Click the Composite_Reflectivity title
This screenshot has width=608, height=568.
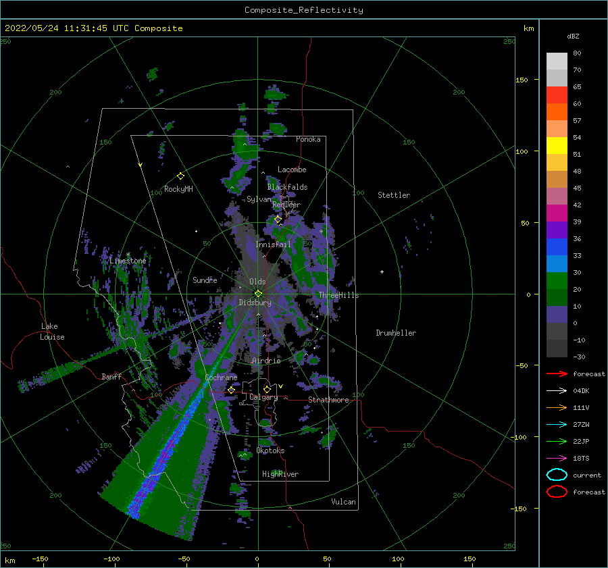(304, 10)
